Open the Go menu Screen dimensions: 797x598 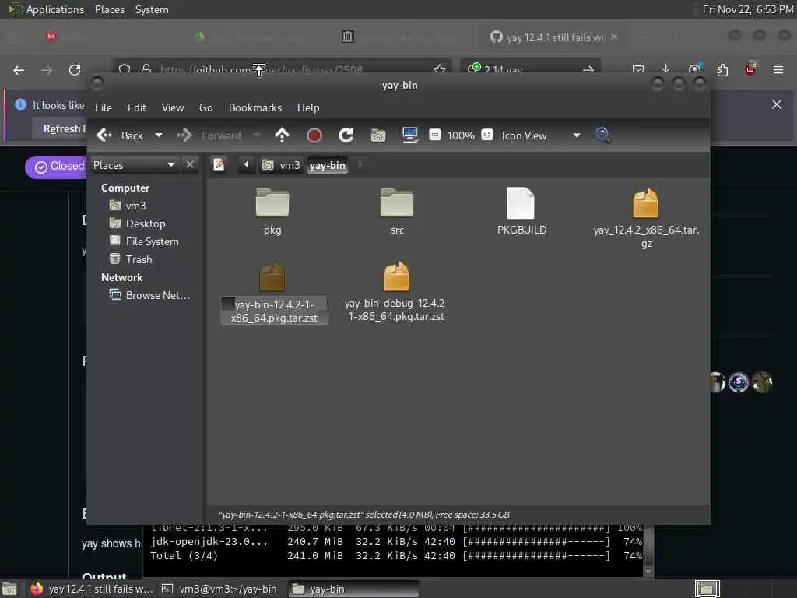[x=205, y=107]
